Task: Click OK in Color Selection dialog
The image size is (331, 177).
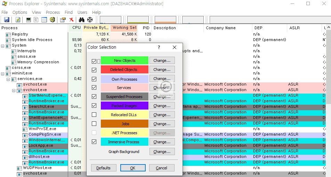Action: coord(133,168)
